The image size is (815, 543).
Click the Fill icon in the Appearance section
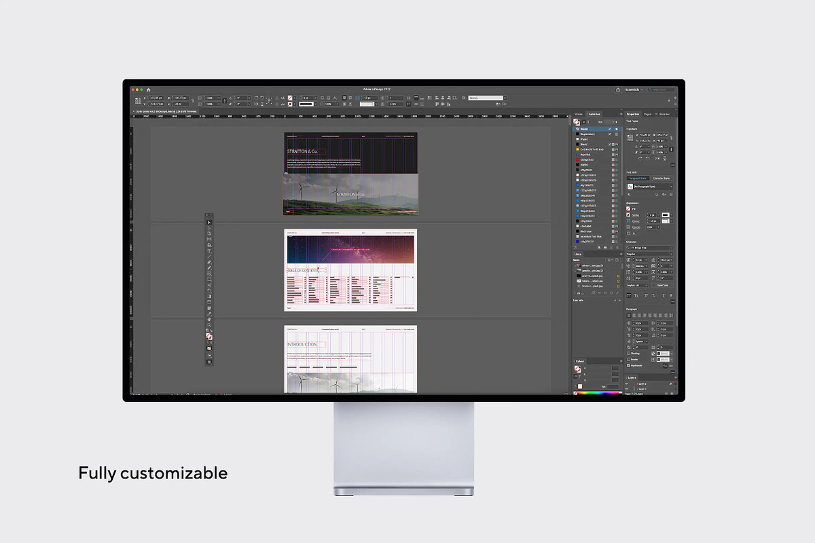[x=628, y=208]
